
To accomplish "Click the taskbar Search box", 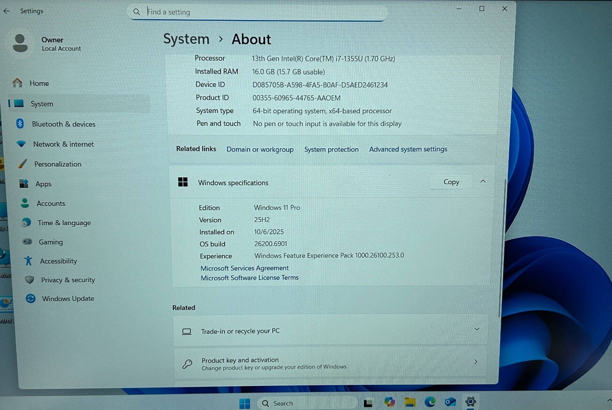I will click(x=307, y=403).
